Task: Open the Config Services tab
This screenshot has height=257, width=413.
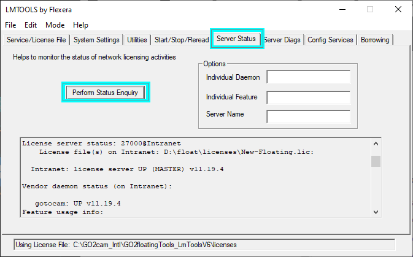Action: (x=331, y=40)
